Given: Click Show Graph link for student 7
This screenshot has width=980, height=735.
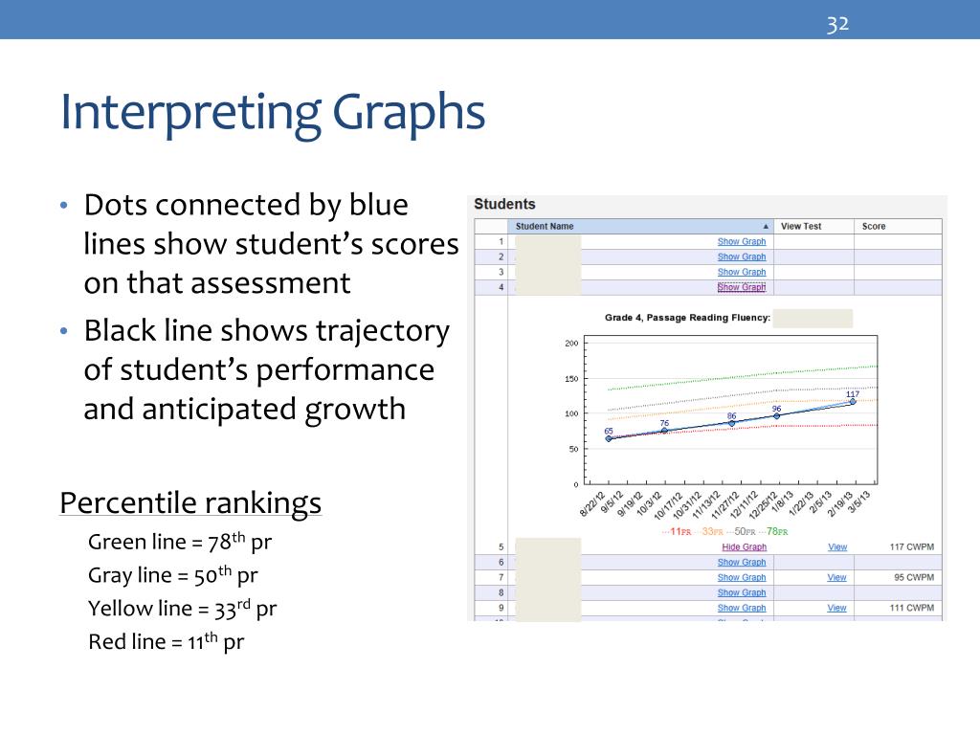Looking at the screenshot, I should coord(742,577).
